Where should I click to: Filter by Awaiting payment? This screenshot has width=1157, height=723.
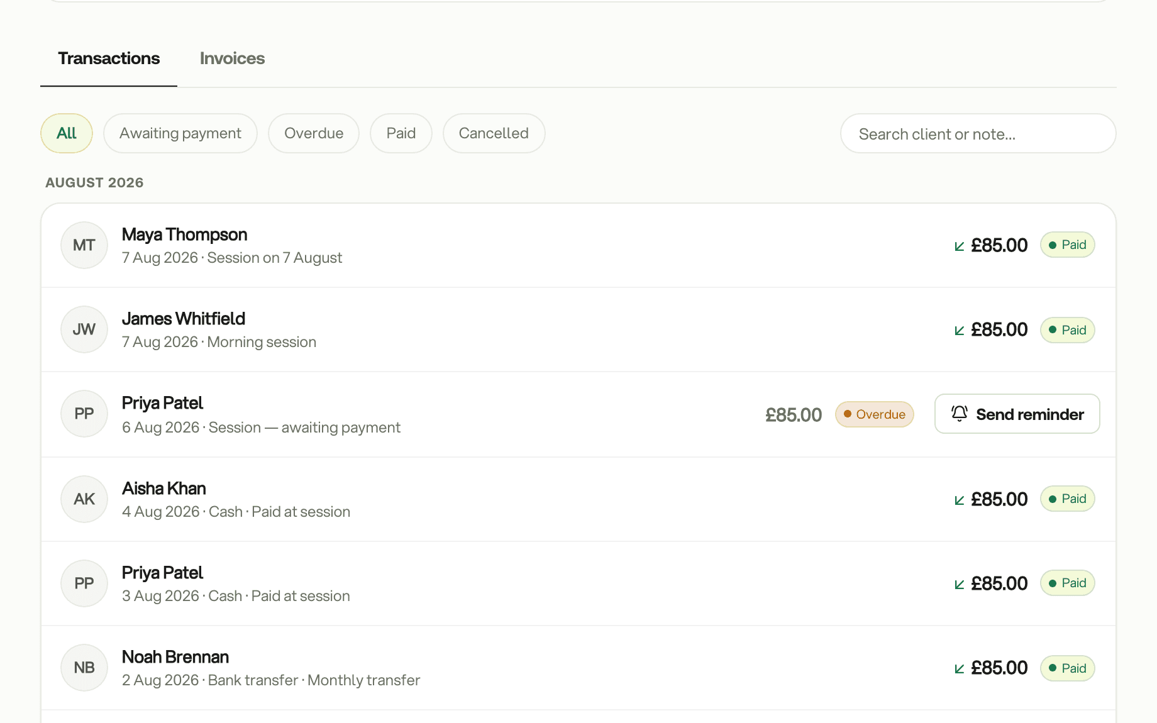[x=180, y=133]
